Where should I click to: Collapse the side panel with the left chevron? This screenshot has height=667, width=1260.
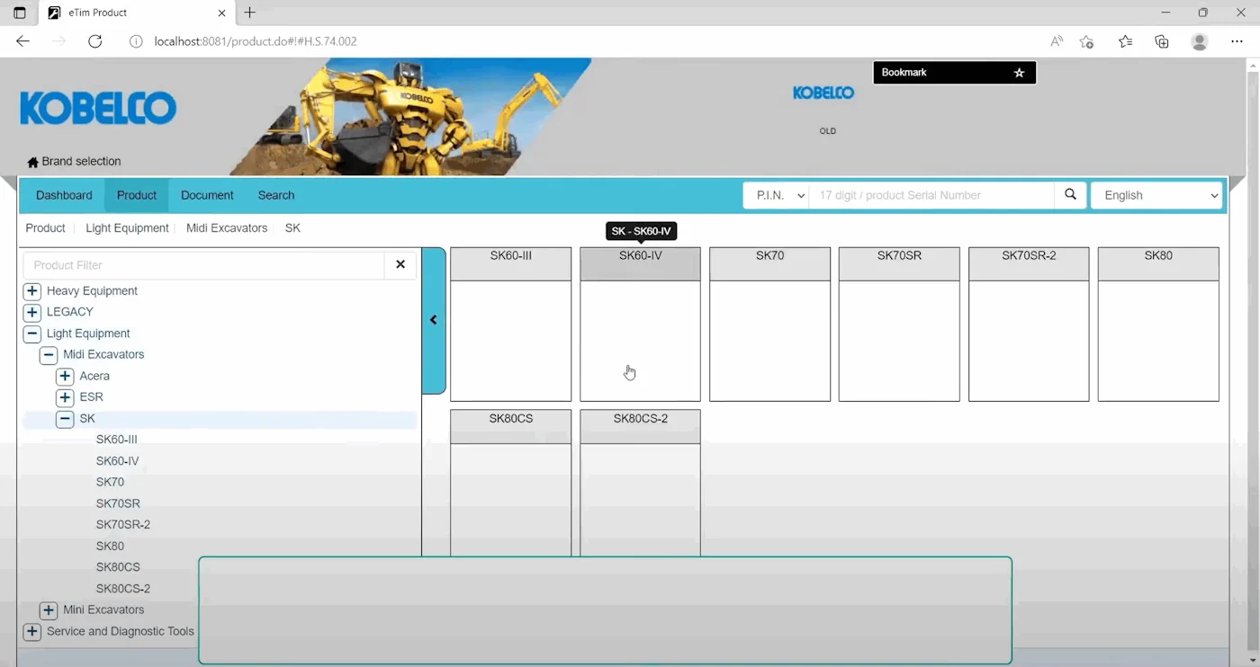pos(434,320)
